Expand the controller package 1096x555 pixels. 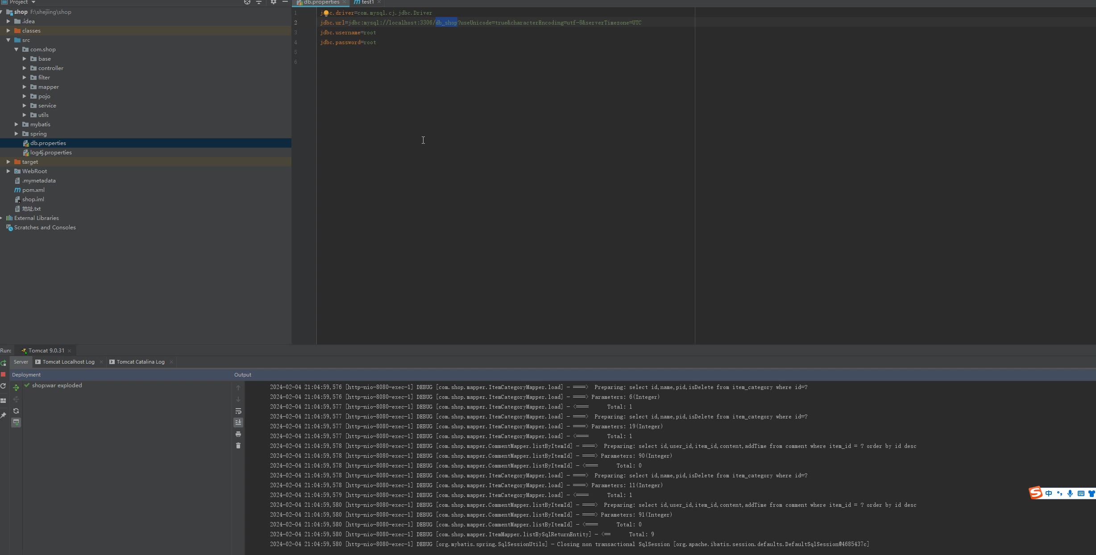(x=25, y=68)
